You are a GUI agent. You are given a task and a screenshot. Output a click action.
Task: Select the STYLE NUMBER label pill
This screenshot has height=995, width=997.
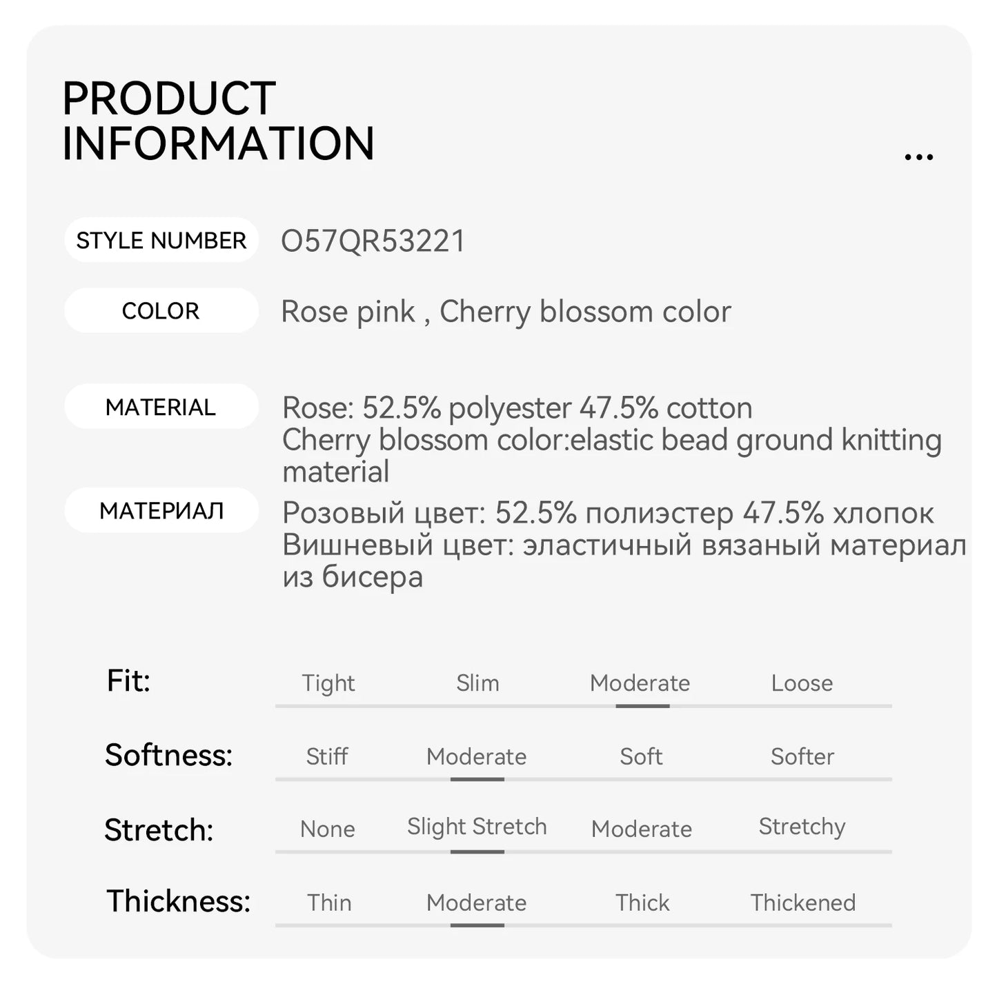click(x=161, y=240)
